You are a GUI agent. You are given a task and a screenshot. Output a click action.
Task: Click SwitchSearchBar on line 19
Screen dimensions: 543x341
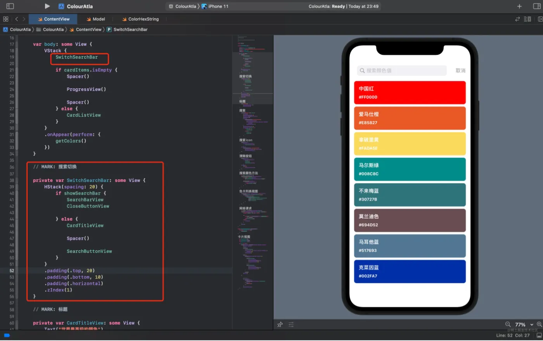[76, 57]
